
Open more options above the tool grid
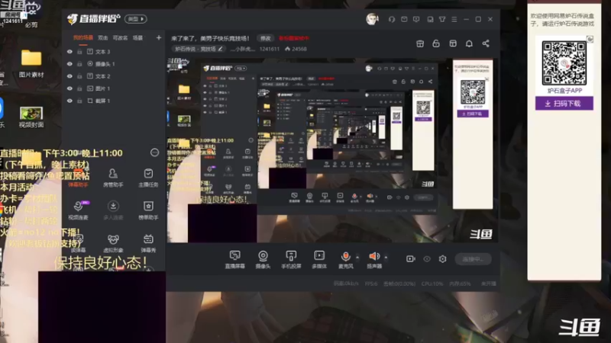[155, 152]
